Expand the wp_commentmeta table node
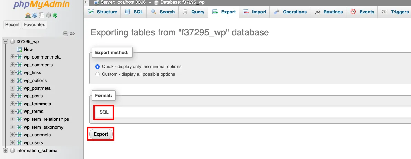 coord(12,57)
